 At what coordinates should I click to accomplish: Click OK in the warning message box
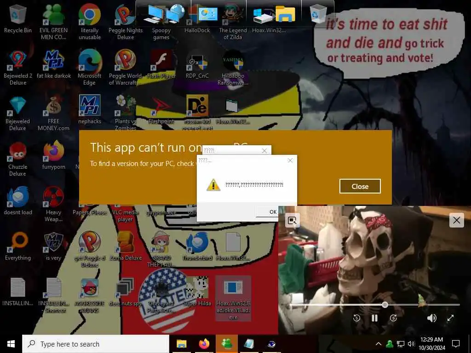coord(267,211)
